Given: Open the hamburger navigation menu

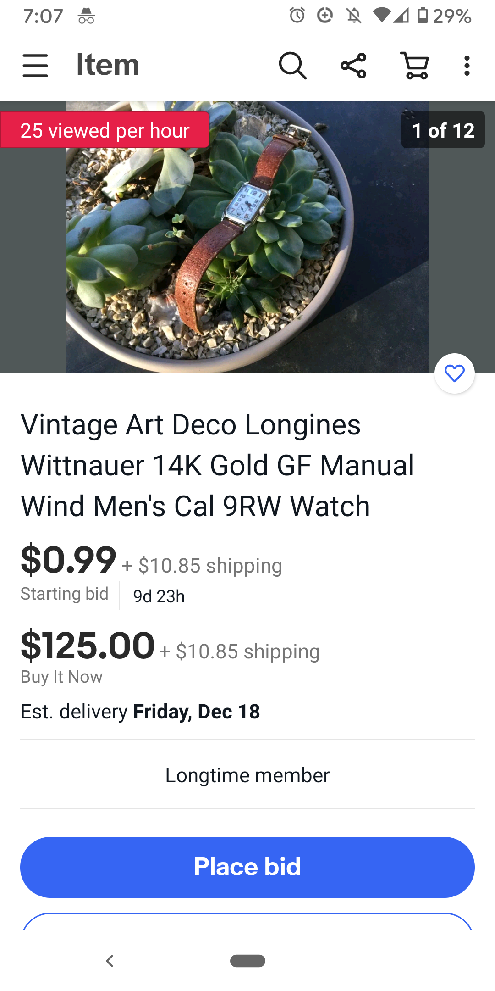Looking at the screenshot, I should tap(35, 65).
